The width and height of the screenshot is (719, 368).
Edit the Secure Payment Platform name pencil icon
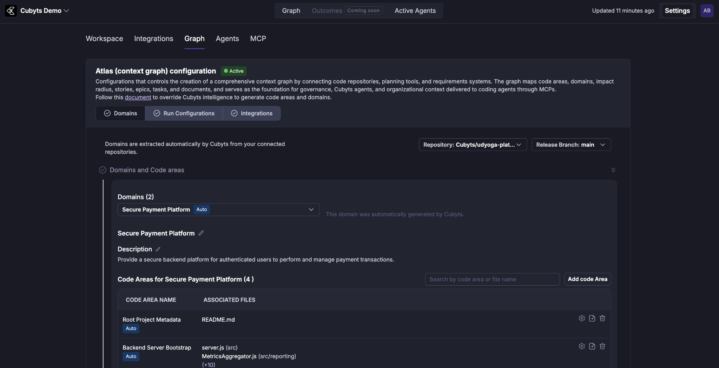[201, 233]
